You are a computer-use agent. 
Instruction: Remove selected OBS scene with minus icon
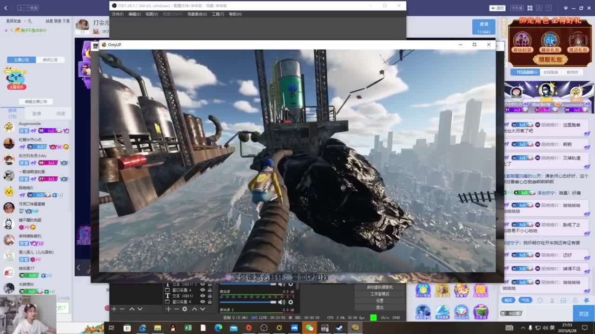[122, 309]
